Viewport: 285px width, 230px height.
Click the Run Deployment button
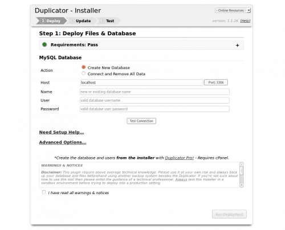[229, 214]
